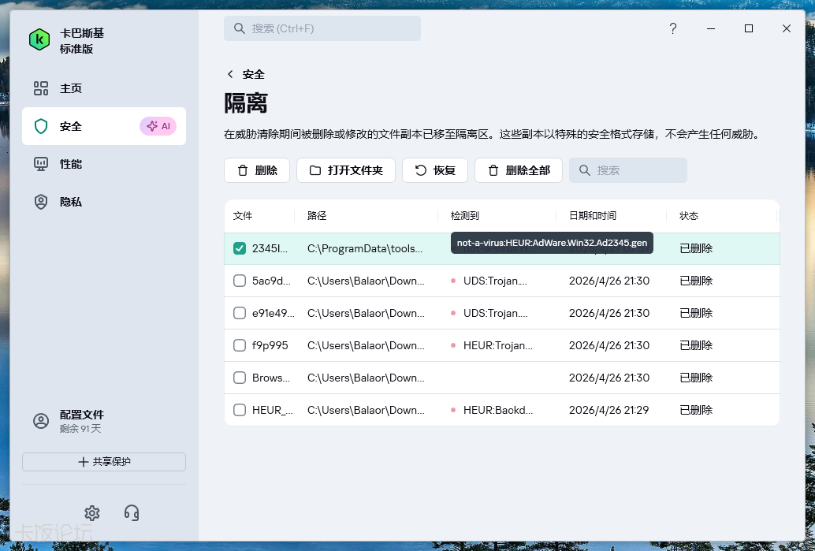Tick the HEUR_... file checkbox
Screen dimensions: 815x551
[240, 410]
